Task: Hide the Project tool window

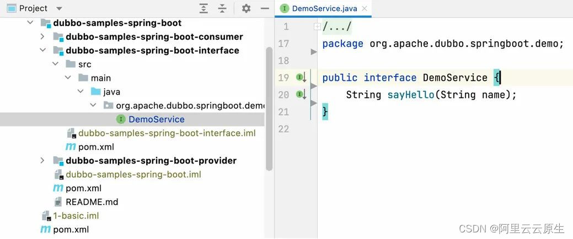Action: coord(265,8)
